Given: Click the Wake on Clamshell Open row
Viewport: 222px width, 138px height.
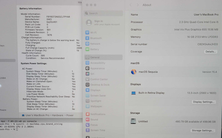Looking at the screenshot, I should (x=51, y=81).
